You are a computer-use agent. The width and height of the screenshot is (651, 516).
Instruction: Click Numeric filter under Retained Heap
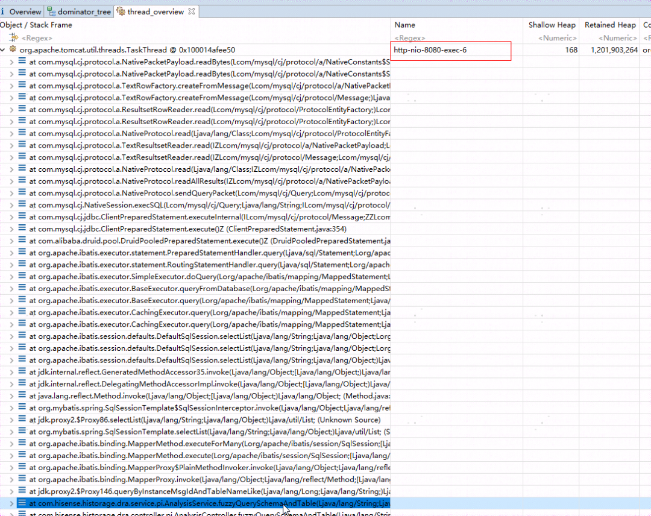pyautogui.click(x=617, y=38)
